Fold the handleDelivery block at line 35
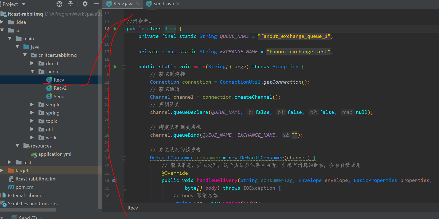This screenshot has width=439, height=219. point(124,188)
